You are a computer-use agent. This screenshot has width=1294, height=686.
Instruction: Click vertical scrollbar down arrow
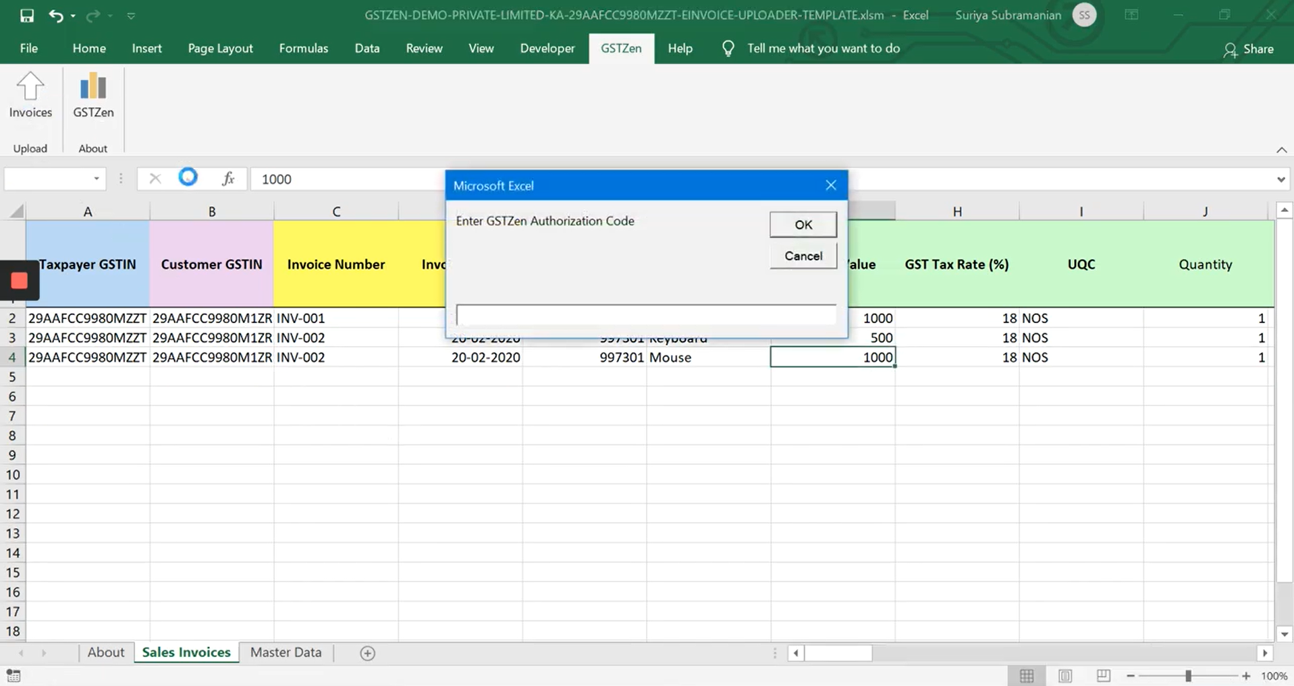[1284, 634]
